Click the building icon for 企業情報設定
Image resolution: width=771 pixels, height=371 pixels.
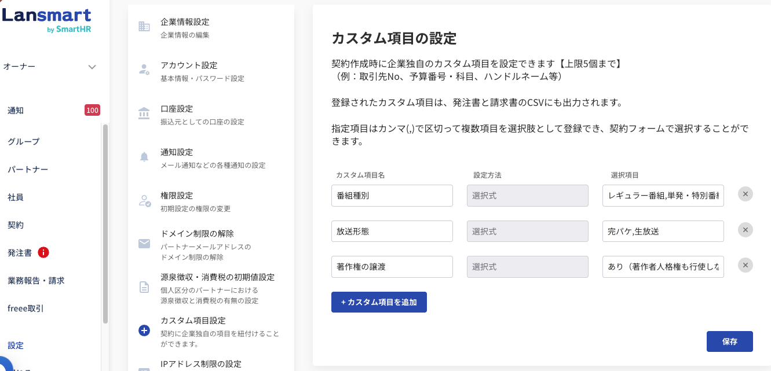coord(144,27)
